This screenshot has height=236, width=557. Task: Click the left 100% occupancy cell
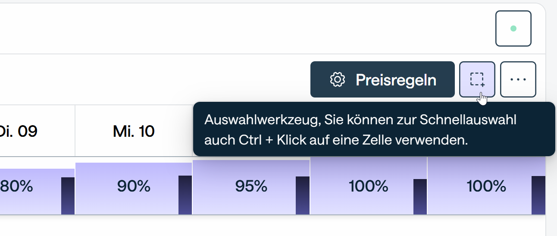click(368, 186)
